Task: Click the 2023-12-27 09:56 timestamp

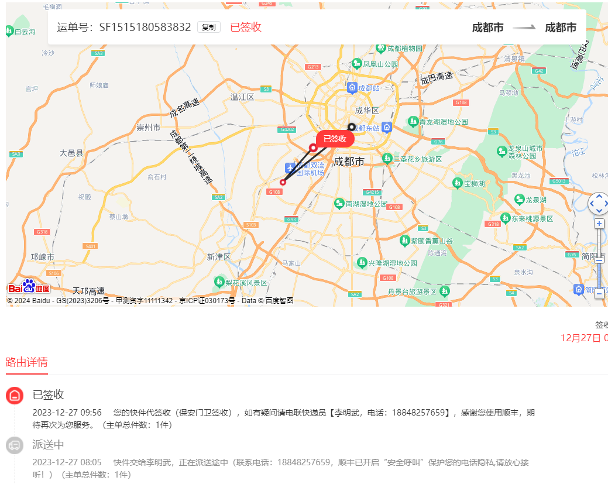Action: (67, 412)
